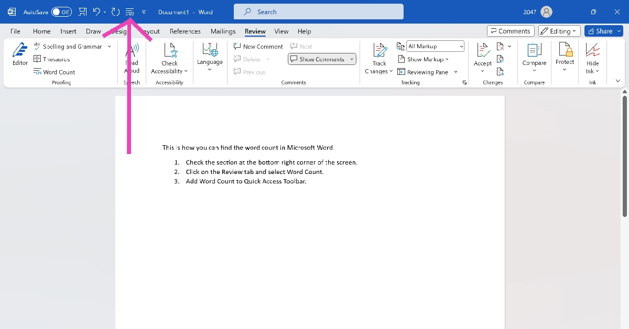Click the Word Count icon in Quick Access Toolbar
This screenshot has width=629, height=329.
click(x=129, y=12)
